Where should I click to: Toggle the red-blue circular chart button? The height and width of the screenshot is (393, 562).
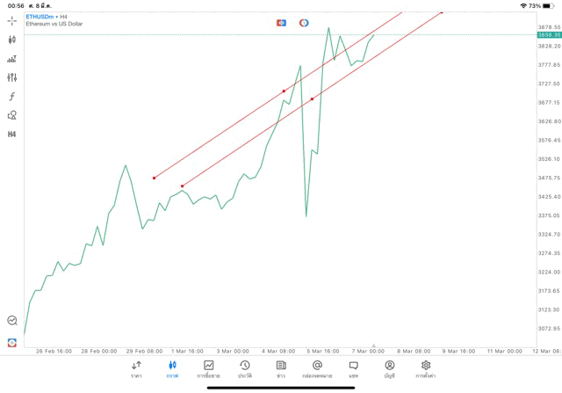pos(304,23)
